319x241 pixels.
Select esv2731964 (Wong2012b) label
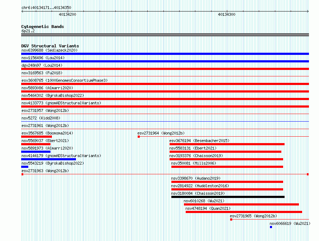point(161,133)
